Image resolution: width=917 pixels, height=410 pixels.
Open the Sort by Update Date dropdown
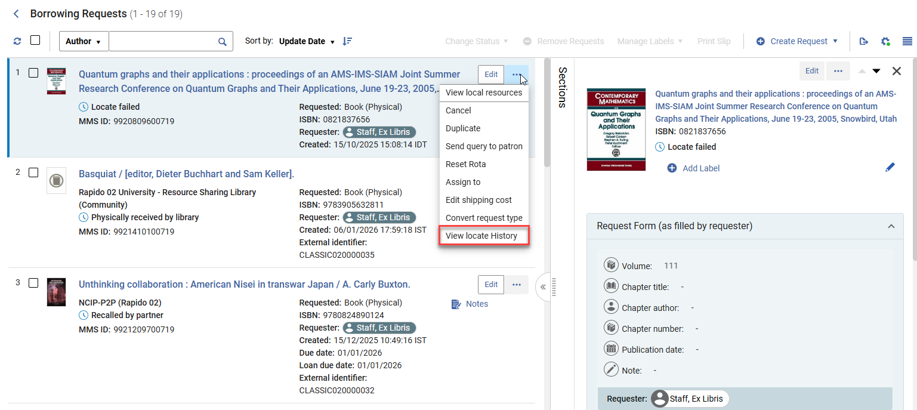307,41
